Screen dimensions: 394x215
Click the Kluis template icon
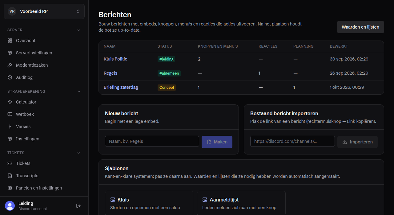click(113, 200)
